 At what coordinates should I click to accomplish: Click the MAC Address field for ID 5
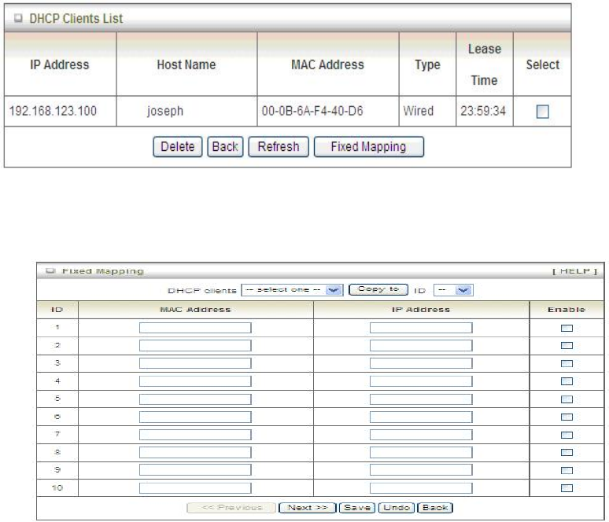[x=195, y=399]
